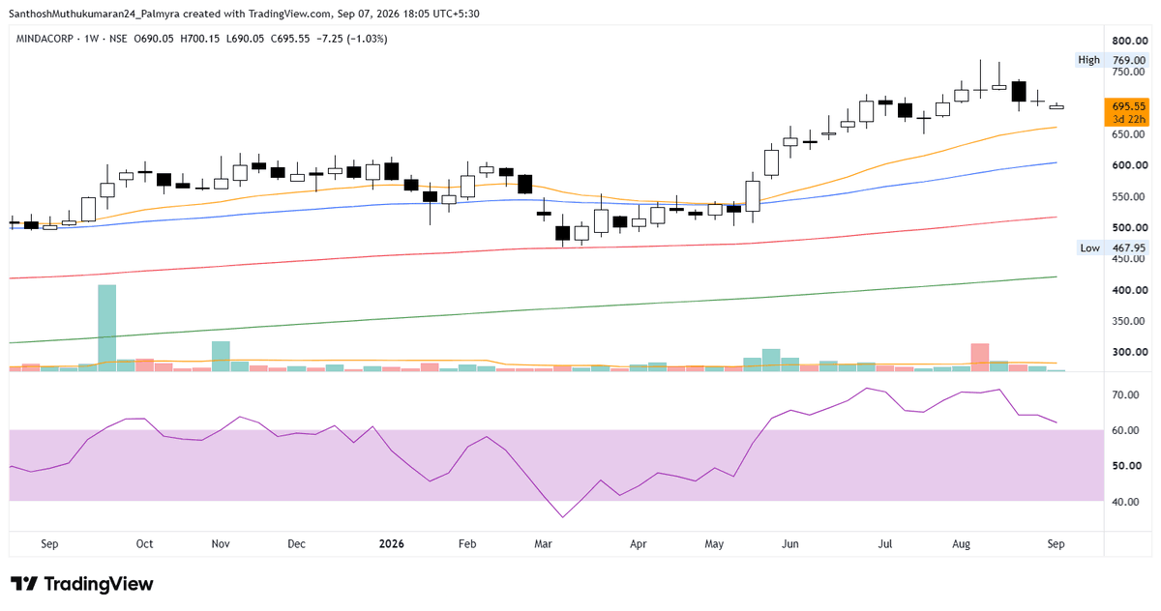Viewport: 1161px width, 611px height.
Task: Click the TradingView logo at bottom
Action: coord(82,584)
